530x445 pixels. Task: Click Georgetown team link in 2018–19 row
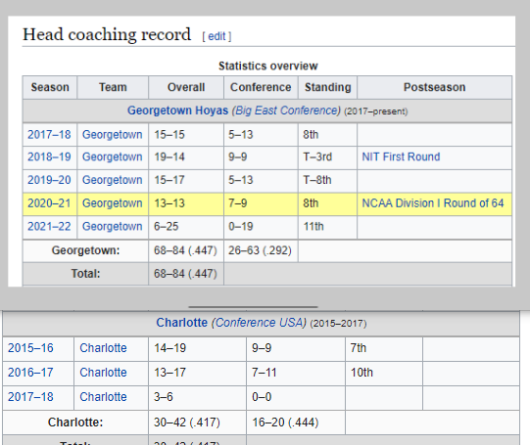113,156
